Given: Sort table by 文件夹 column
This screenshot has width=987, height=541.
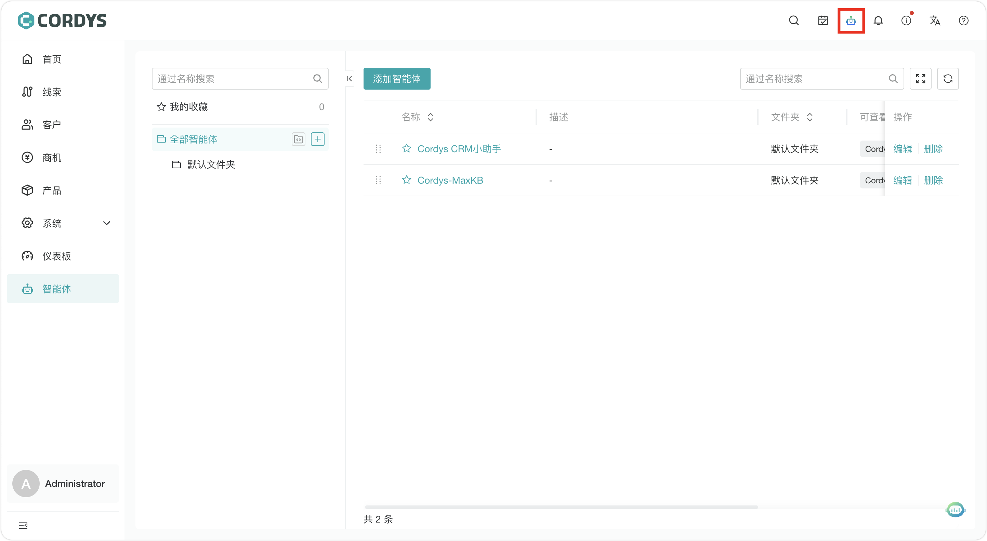Looking at the screenshot, I should 810,117.
